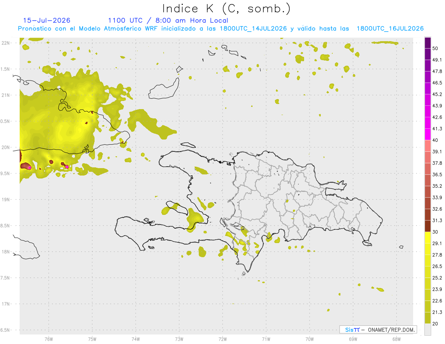
Task: Click the dark purple swatch above the 50 label
Action: 428,43
